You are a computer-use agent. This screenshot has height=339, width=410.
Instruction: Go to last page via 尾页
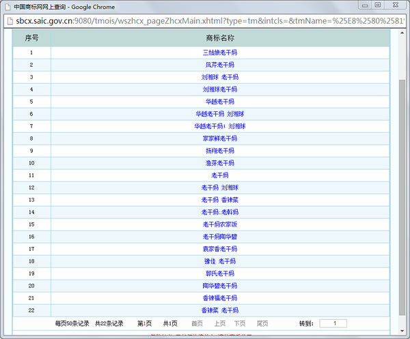tap(262, 323)
